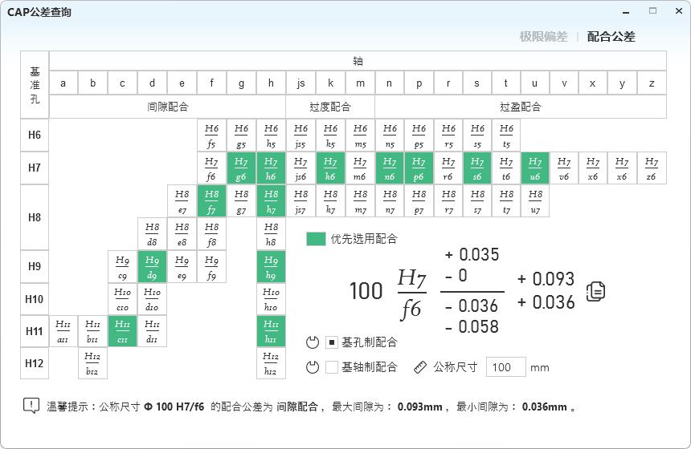Screen dimensions: 691x449
Task: Select the 配合公差 tab
Action: pyautogui.click(x=611, y=37)
